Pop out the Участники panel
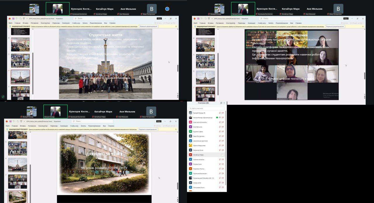 [221, 103]
